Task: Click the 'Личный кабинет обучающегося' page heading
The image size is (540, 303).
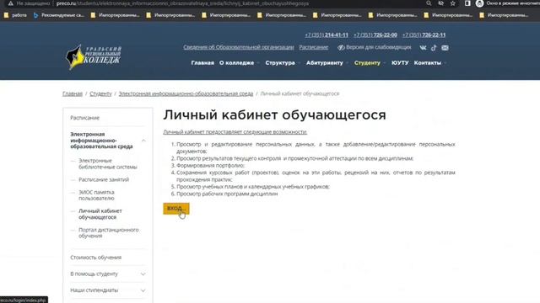Action: click(x=274, y=115)
